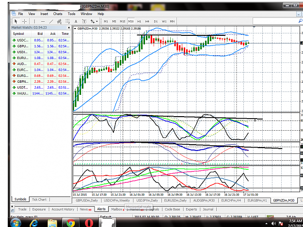Open the GBPUSDm,Daily chart tab
Image resolution: width=303 pixels, height=227 pixels.
[x=87, y=200]
